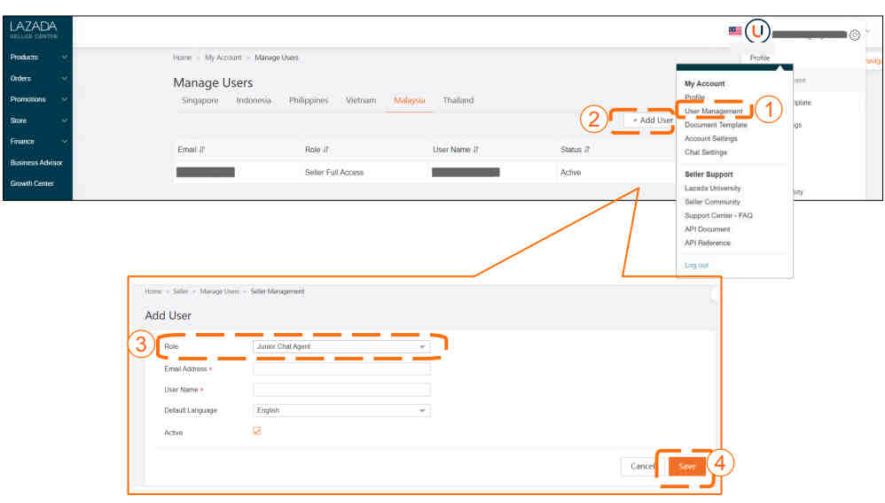Open the Default Language dropdown
This screenshot has width=885, height=503.
tap(341, 411)
